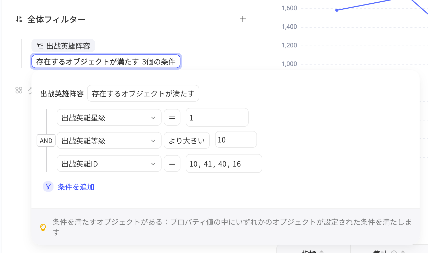Viewport: 428px width, 253px height.
Task: Click the sort icon beside 全体フィルター
Action: tap(19, 19)
